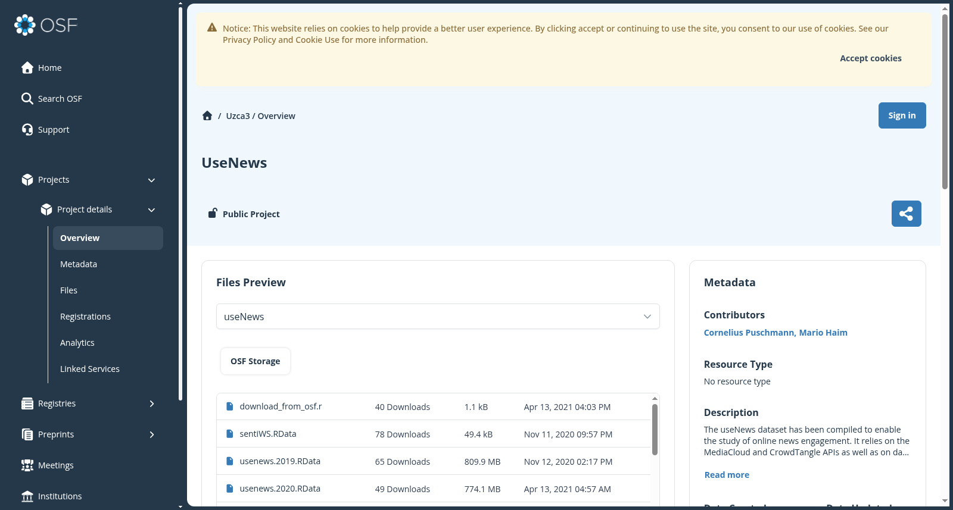Click the Home link label in the sidebar
Screen dimensions: 953x510
[50, 68]
